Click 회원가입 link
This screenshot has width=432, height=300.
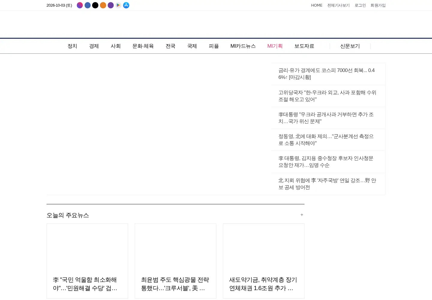378,5
